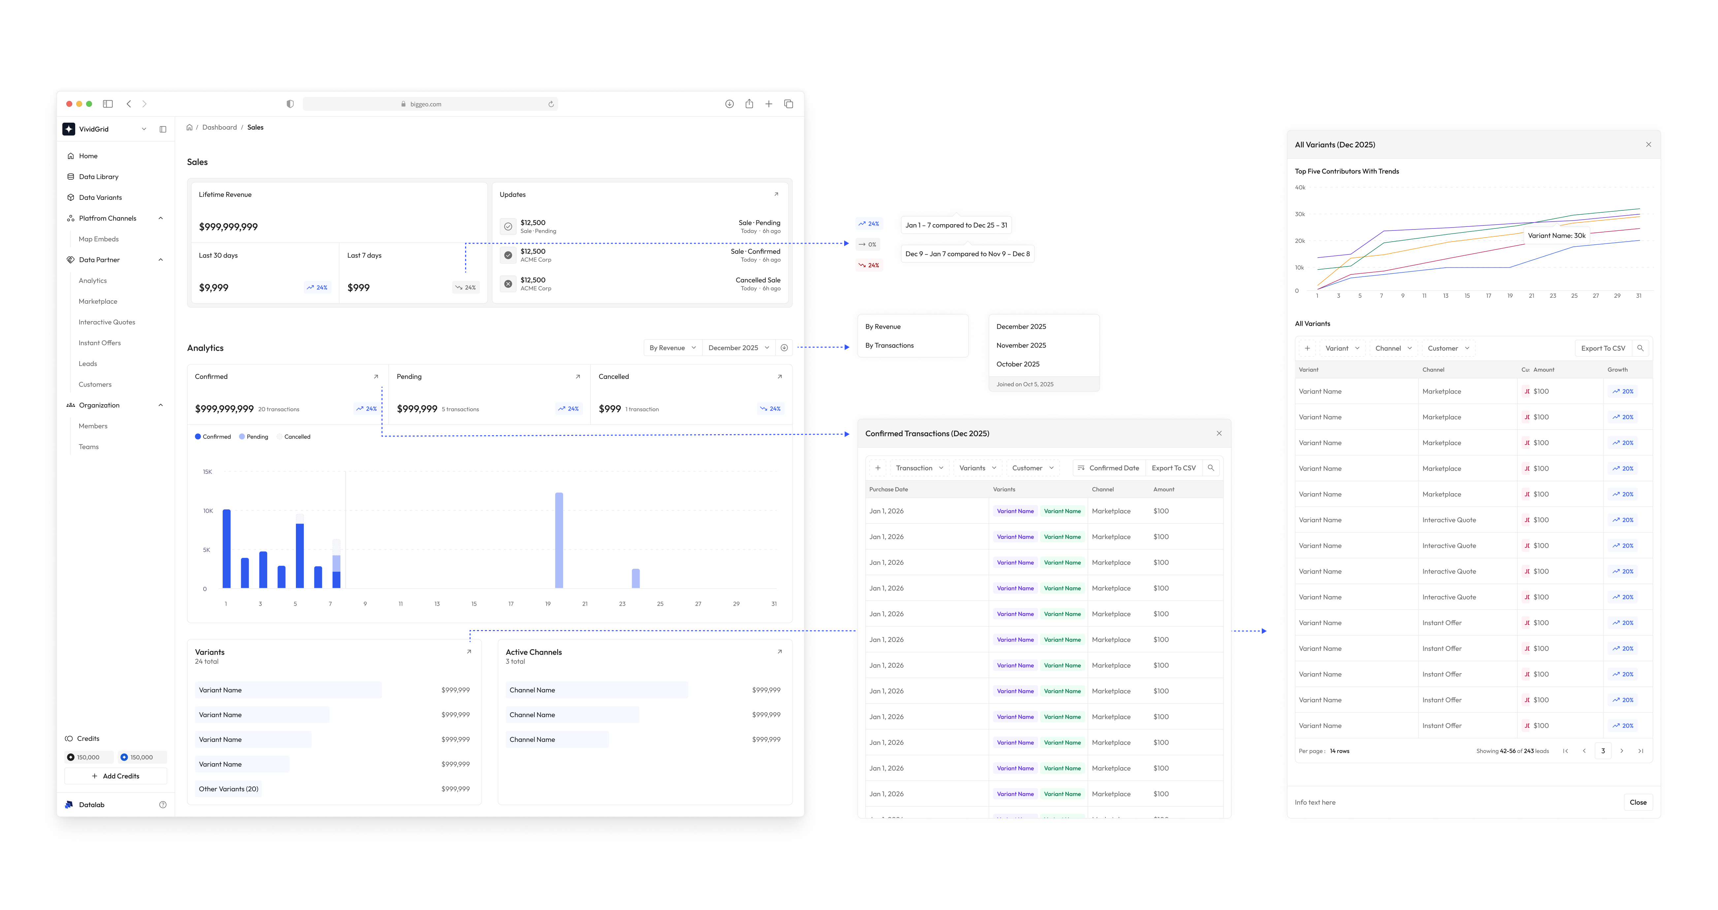Viewport: 1718px width, 910px height.
Task: Click the browser address bar
Action: [x=430, y=104]
